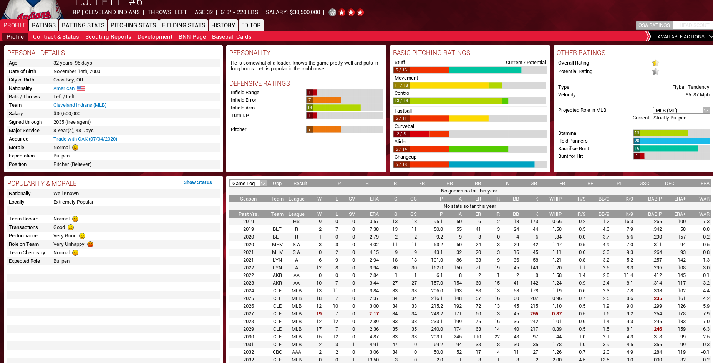Click the Transactions mood face icon
Image resolution: width=713 pixels, height=363 pixels.
click(71, 227)
